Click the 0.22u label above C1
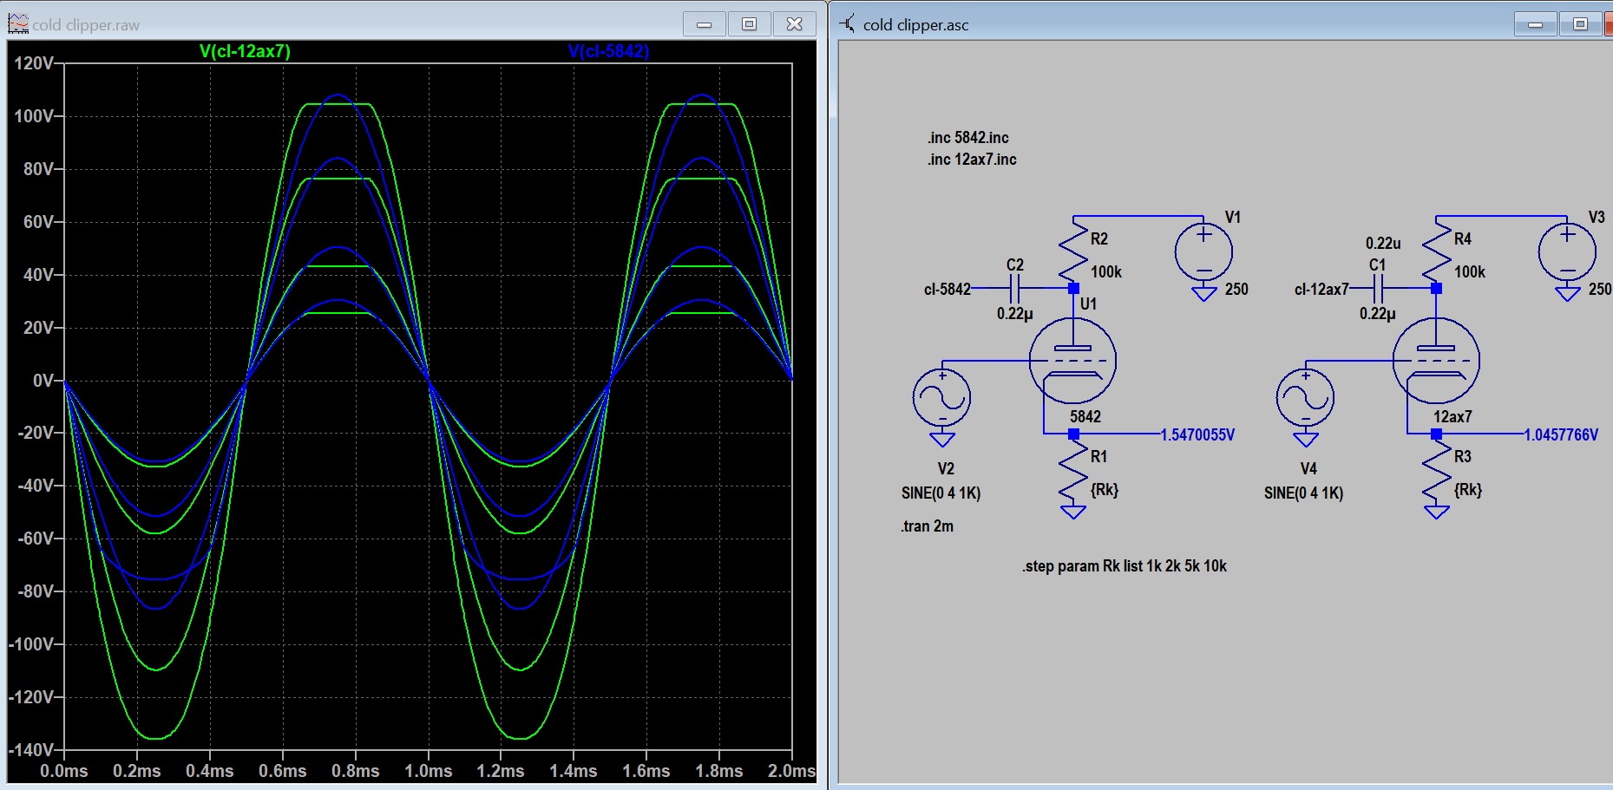The width and height of the screenshot is (1613, 790). point(1383,244)
